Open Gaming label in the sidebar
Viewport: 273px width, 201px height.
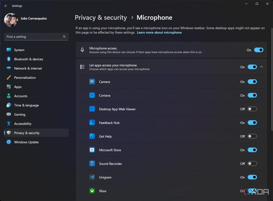tap(20, 114)
